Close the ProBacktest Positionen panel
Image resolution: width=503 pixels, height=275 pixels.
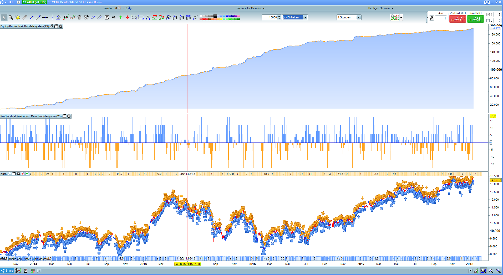69,116
